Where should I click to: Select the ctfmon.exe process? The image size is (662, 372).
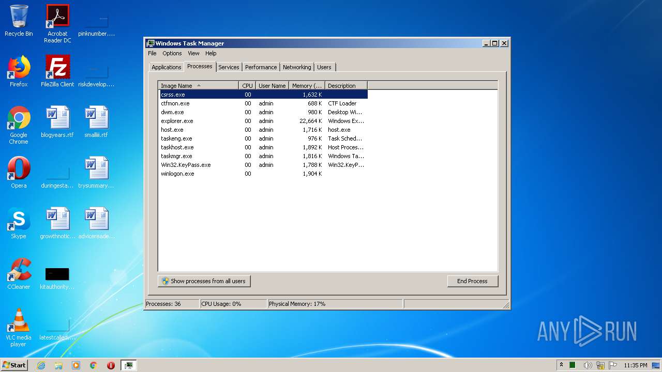click(263, 103)
